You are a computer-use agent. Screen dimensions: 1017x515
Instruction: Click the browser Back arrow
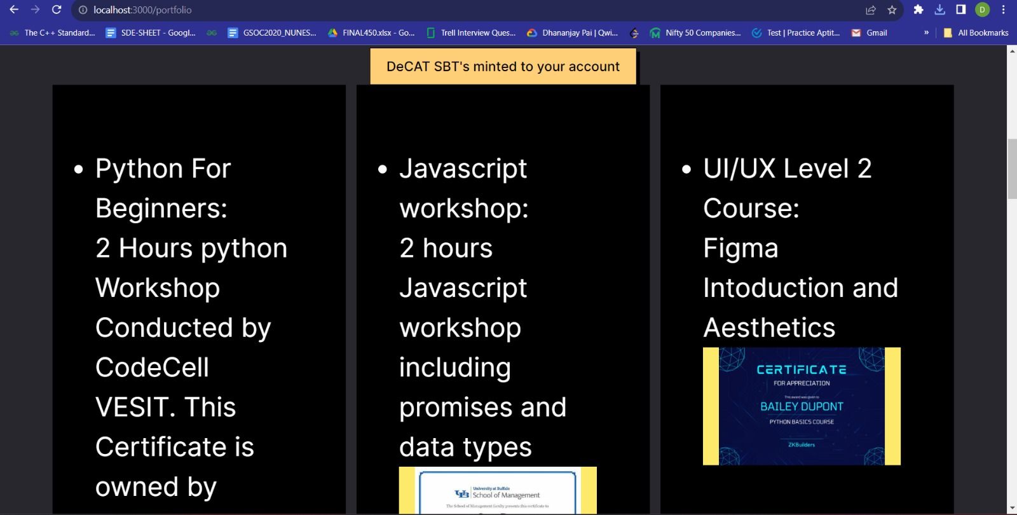coord(14,10)
